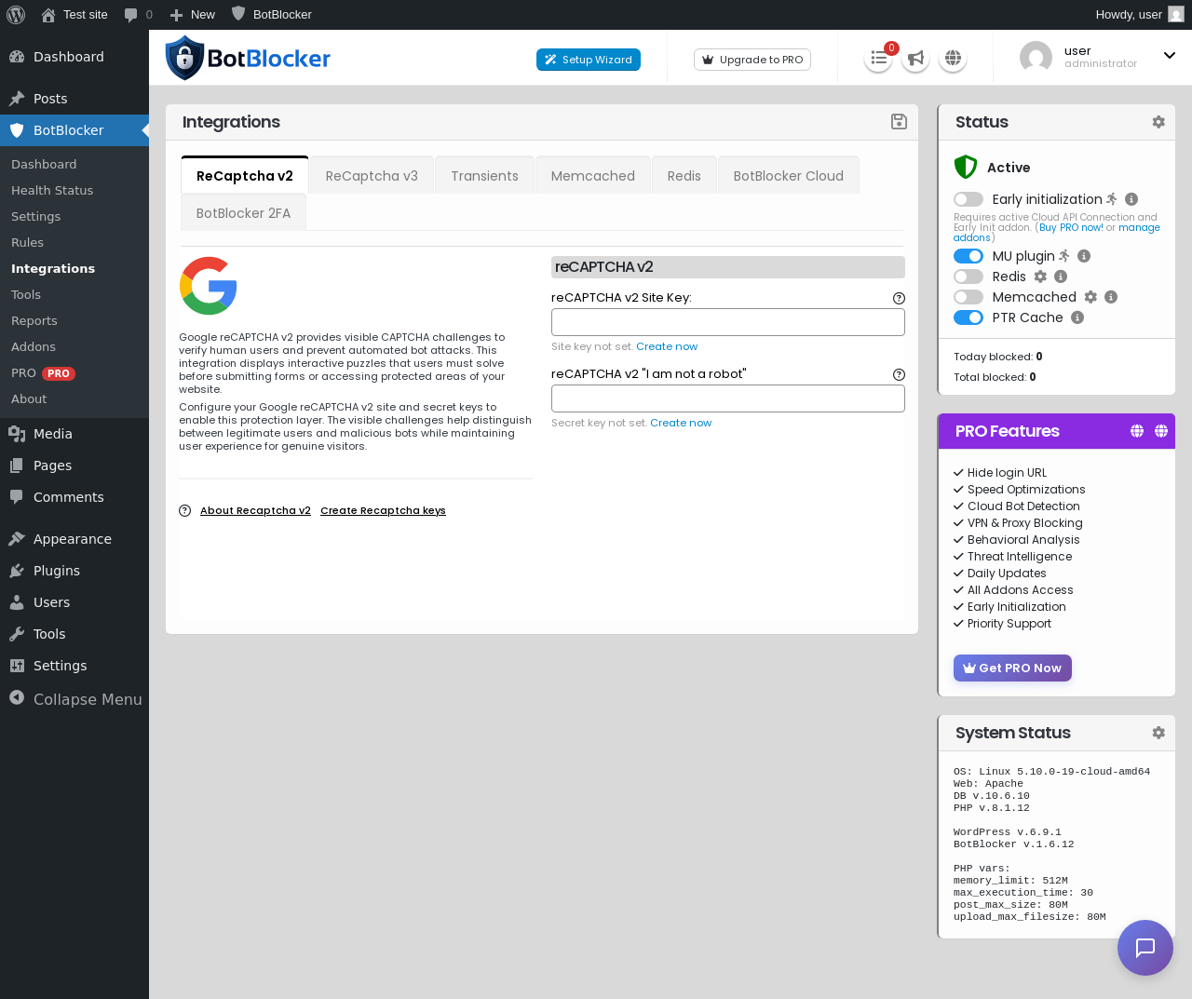Viewport: 1192px width, 999px height.
Task: Open the Create Recaptcha keys link
Action: pos(383,510)
